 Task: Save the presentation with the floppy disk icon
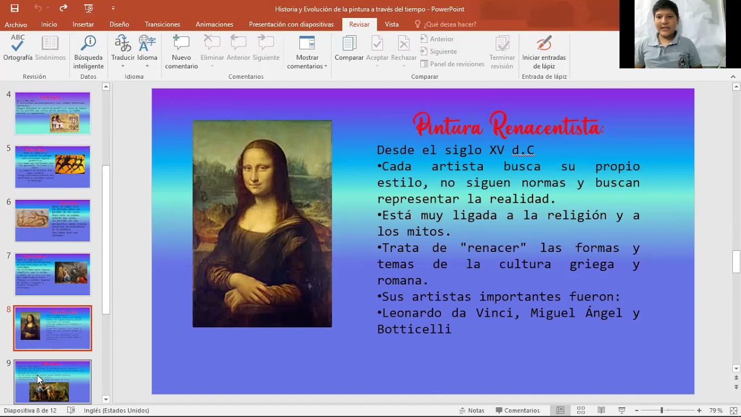14,8
